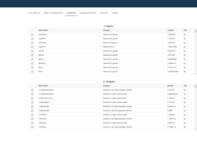Click the Name (flow) header in Outputs table
The width and height of the screenshot is (197, 148).
pos(43,86)
